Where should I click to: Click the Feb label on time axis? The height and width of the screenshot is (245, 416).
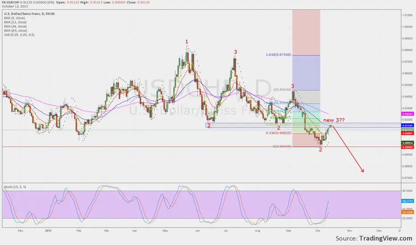coord(79,231)
